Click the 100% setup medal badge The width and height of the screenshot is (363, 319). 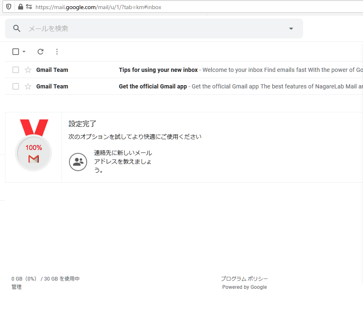tap(33, 145)
